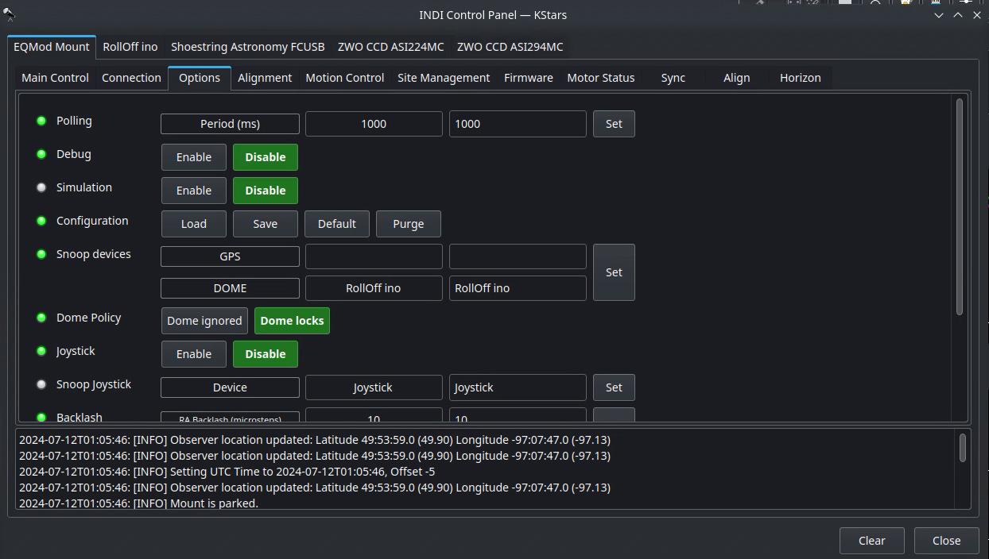
Task: Open the Motion Control tab
Action: [x=345, y=78]
